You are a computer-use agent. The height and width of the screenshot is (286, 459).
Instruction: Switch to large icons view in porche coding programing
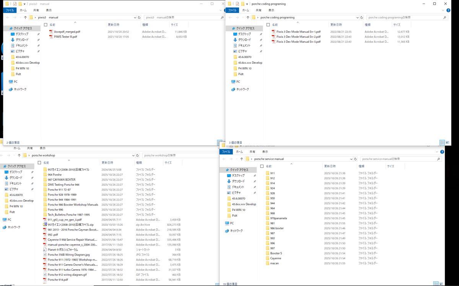point(448,142)
